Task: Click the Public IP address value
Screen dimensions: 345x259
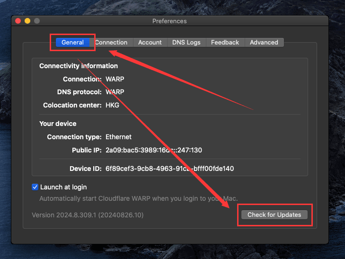Action: click(x=154, y=150)
